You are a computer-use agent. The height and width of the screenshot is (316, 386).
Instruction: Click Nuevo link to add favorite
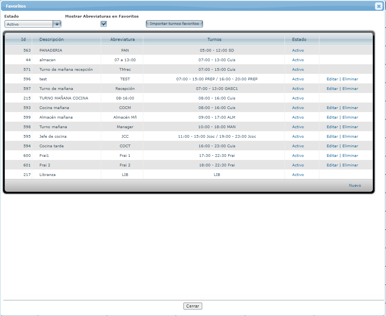coord(355,186)
